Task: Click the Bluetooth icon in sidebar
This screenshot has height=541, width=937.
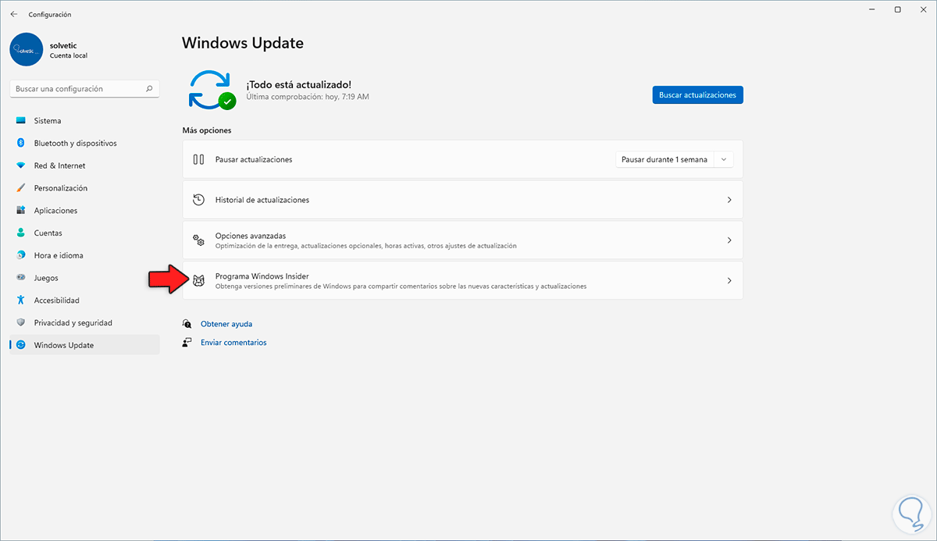Action: (x=20, y=143)
